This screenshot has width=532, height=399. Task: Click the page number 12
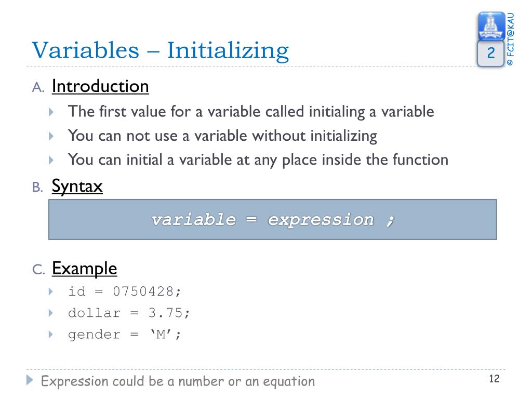click(494, 379)
